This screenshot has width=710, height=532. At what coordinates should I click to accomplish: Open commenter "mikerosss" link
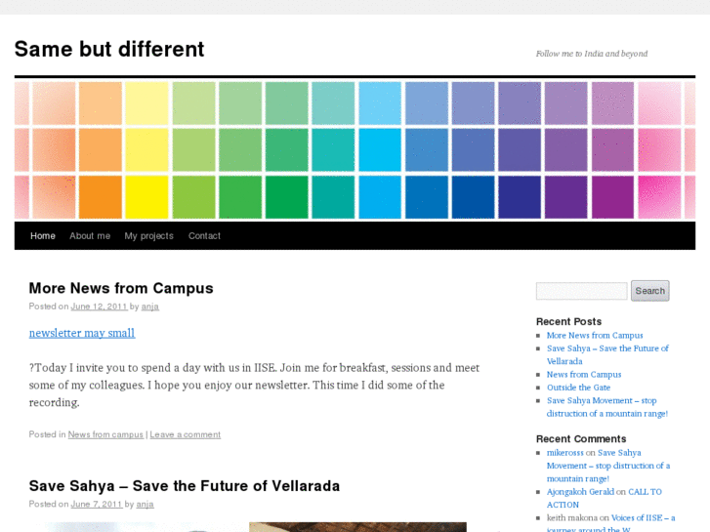point(564,453)
